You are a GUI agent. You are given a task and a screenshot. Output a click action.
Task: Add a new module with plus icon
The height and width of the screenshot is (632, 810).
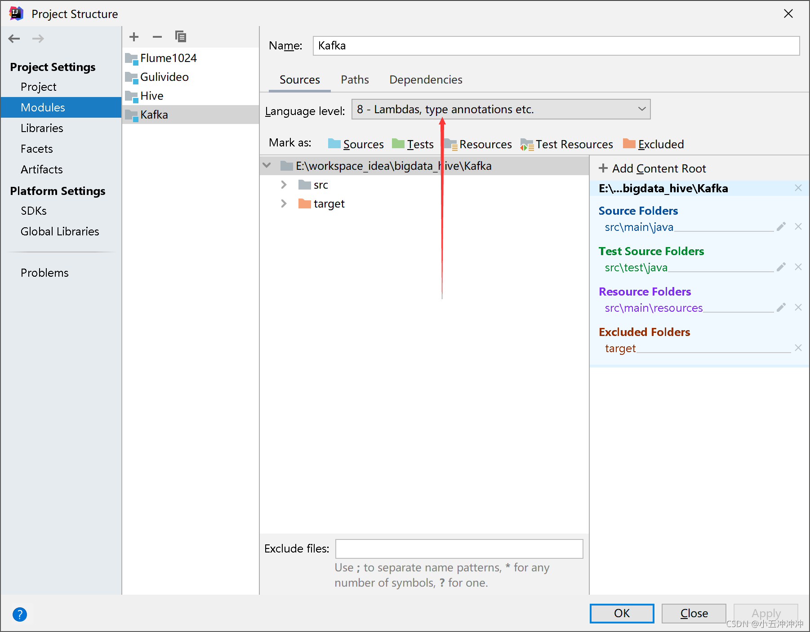pos(134,37)
